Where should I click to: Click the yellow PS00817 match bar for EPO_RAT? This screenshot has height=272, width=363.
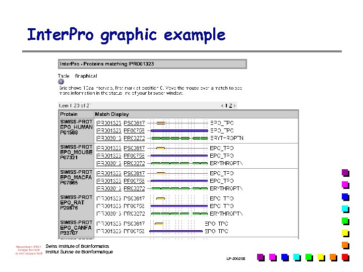161,198
